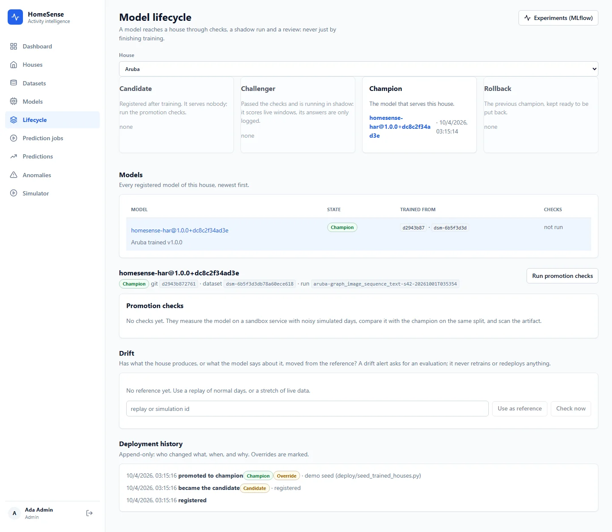Open the House dropdown showing Aruba
This screenshot has width=612, height=532.
pos(358,69)
